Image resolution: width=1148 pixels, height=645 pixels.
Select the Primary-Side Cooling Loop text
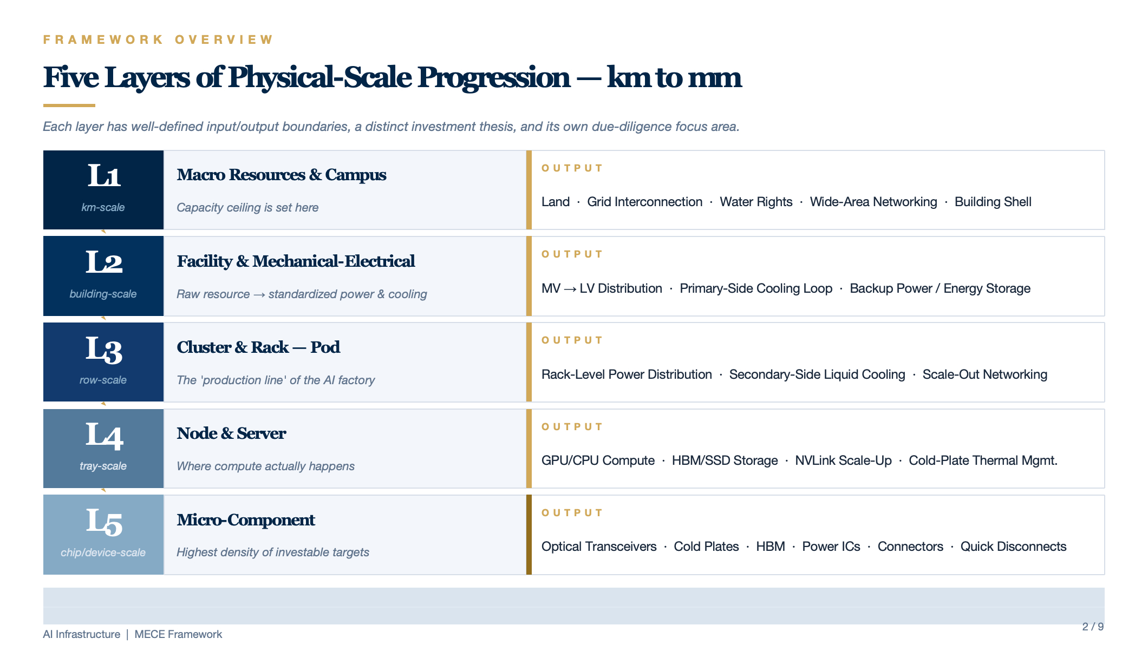point(756,288)
